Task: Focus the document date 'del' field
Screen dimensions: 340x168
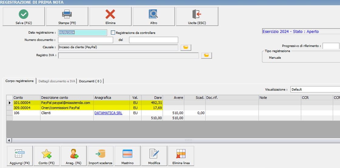Action: pyautogui.click(x=154, y=40)
